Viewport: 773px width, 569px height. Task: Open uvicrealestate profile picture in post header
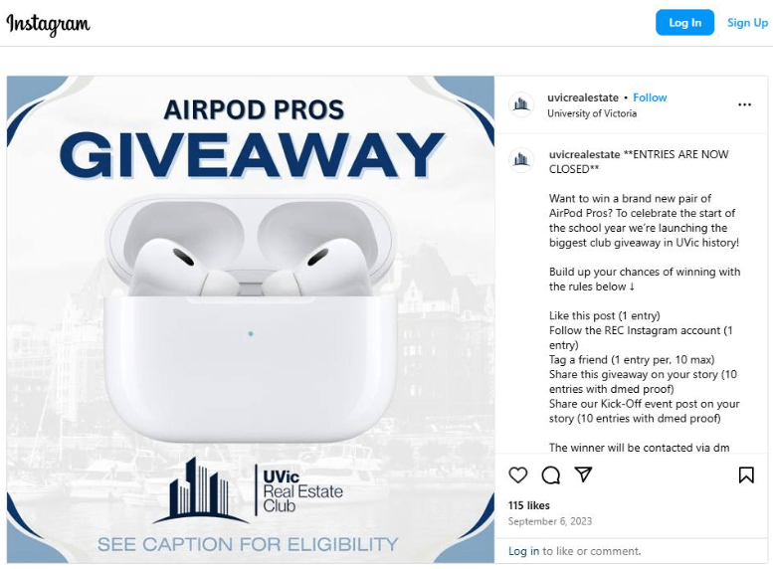[x=521, y=104]
